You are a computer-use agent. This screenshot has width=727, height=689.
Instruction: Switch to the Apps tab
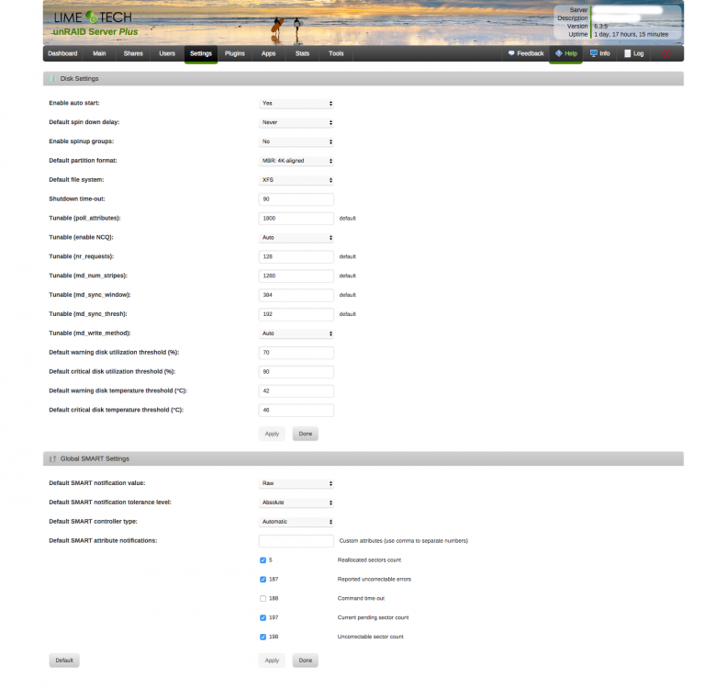268,53
